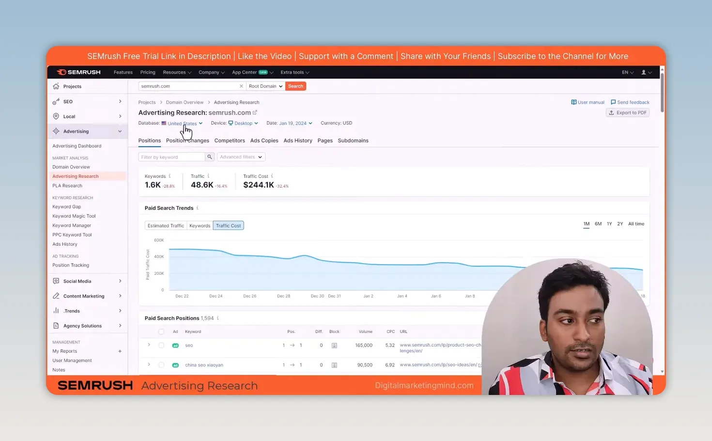Set chart range to 6M
712x441 pixels.
coord(598,224)
